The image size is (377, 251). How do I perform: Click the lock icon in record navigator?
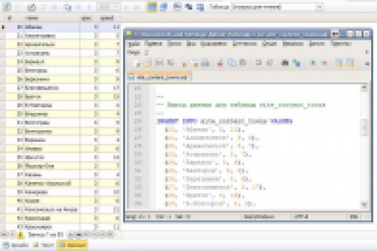tap(20, 235)
